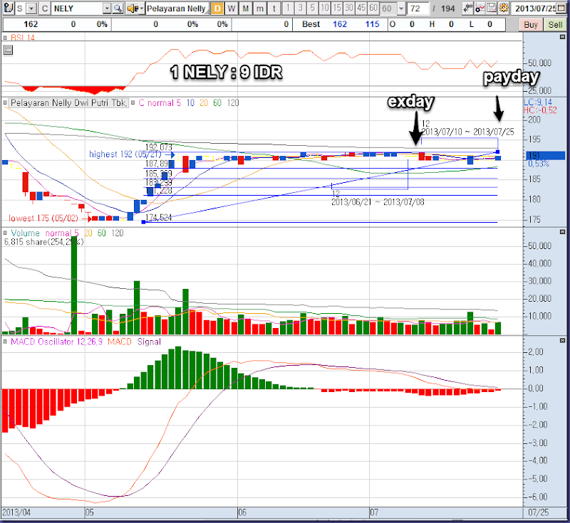Click the 2013/06/21 ~ 2013/07/08 range label
The width and height of the screenshot is (570, 523).
pos(378,202)
